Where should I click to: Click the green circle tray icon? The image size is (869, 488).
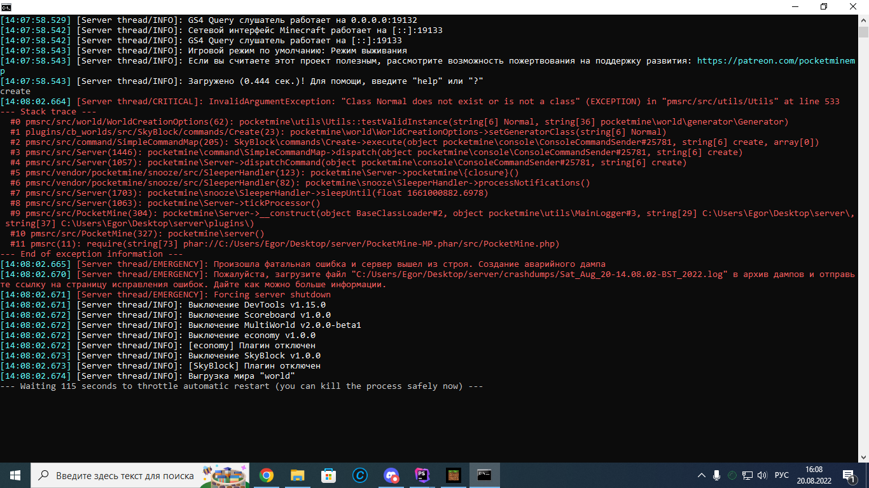pyautogui.click(x=732, y=475)
